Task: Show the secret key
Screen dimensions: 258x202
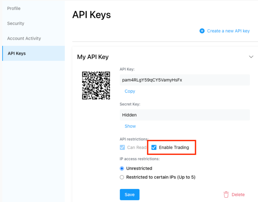Action: pyautogui.click(x=130, y=126)
